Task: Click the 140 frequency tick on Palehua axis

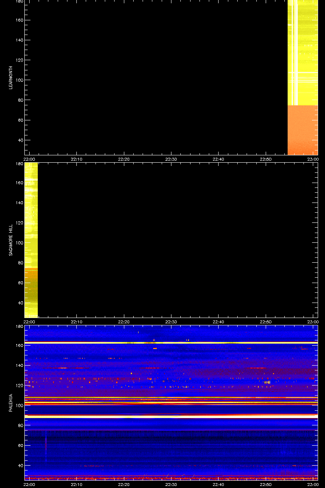Action: [x=20, y=366]
